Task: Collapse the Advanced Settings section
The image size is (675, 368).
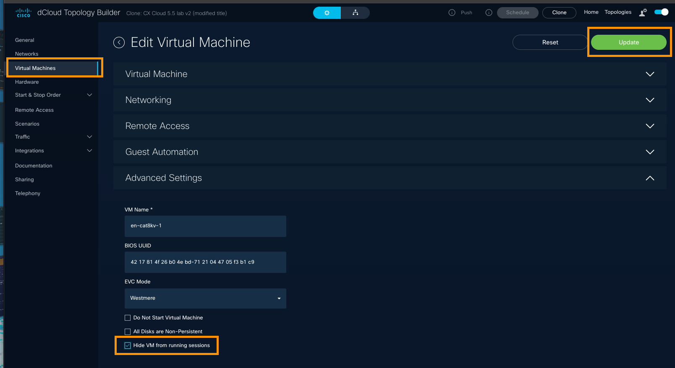Action: coord(390,178)
